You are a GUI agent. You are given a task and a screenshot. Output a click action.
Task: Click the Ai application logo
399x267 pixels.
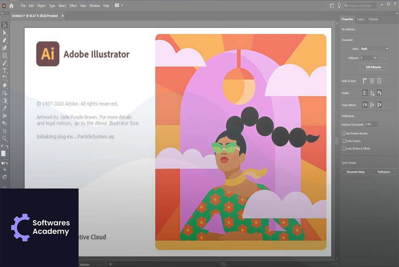4,6
